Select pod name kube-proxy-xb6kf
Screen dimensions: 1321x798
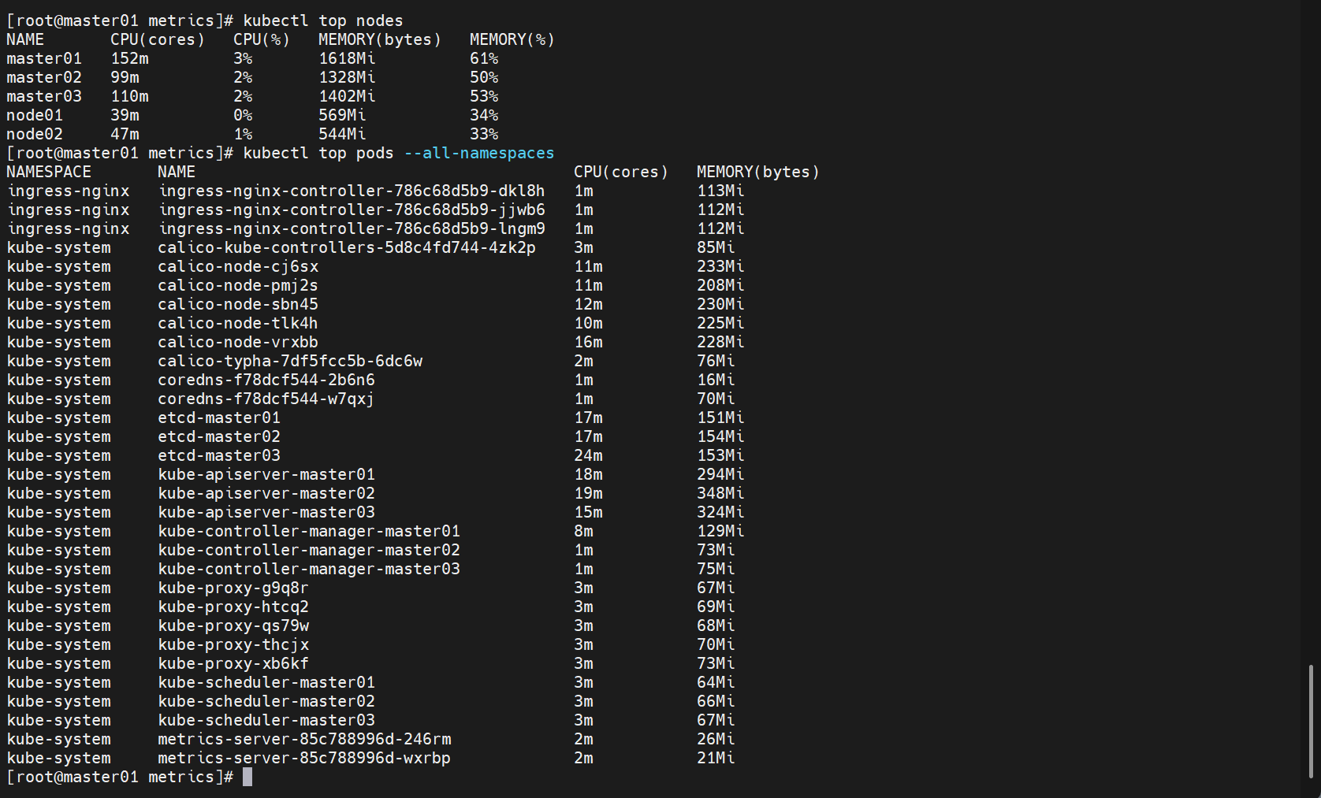coord(233,663)
